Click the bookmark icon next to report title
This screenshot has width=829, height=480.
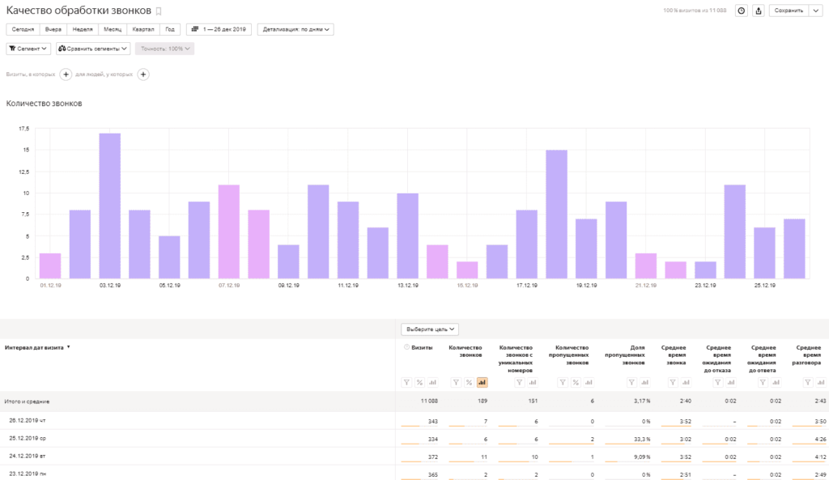(x=159, y=11)
